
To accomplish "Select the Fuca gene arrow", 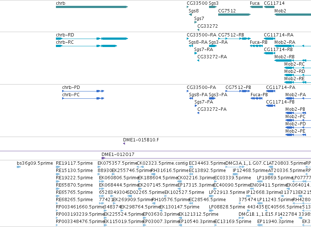I will [x=256, y=7].
